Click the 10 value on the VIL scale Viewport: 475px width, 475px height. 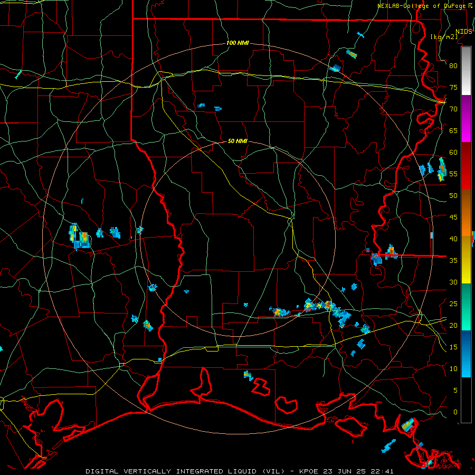pyautogui.click(x=453, y=369)
